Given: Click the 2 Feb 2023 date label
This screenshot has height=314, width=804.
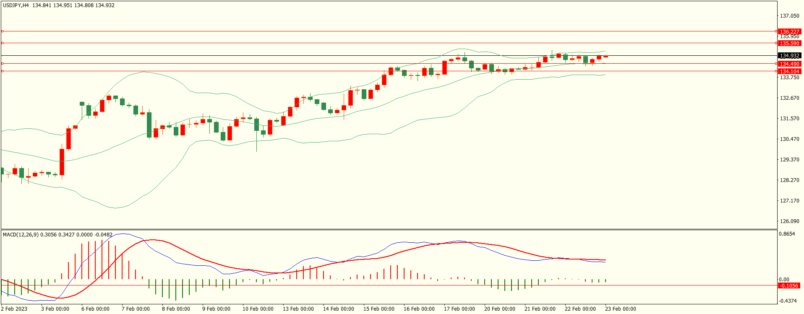Looking at the screenshot, I should pos(14,309).
